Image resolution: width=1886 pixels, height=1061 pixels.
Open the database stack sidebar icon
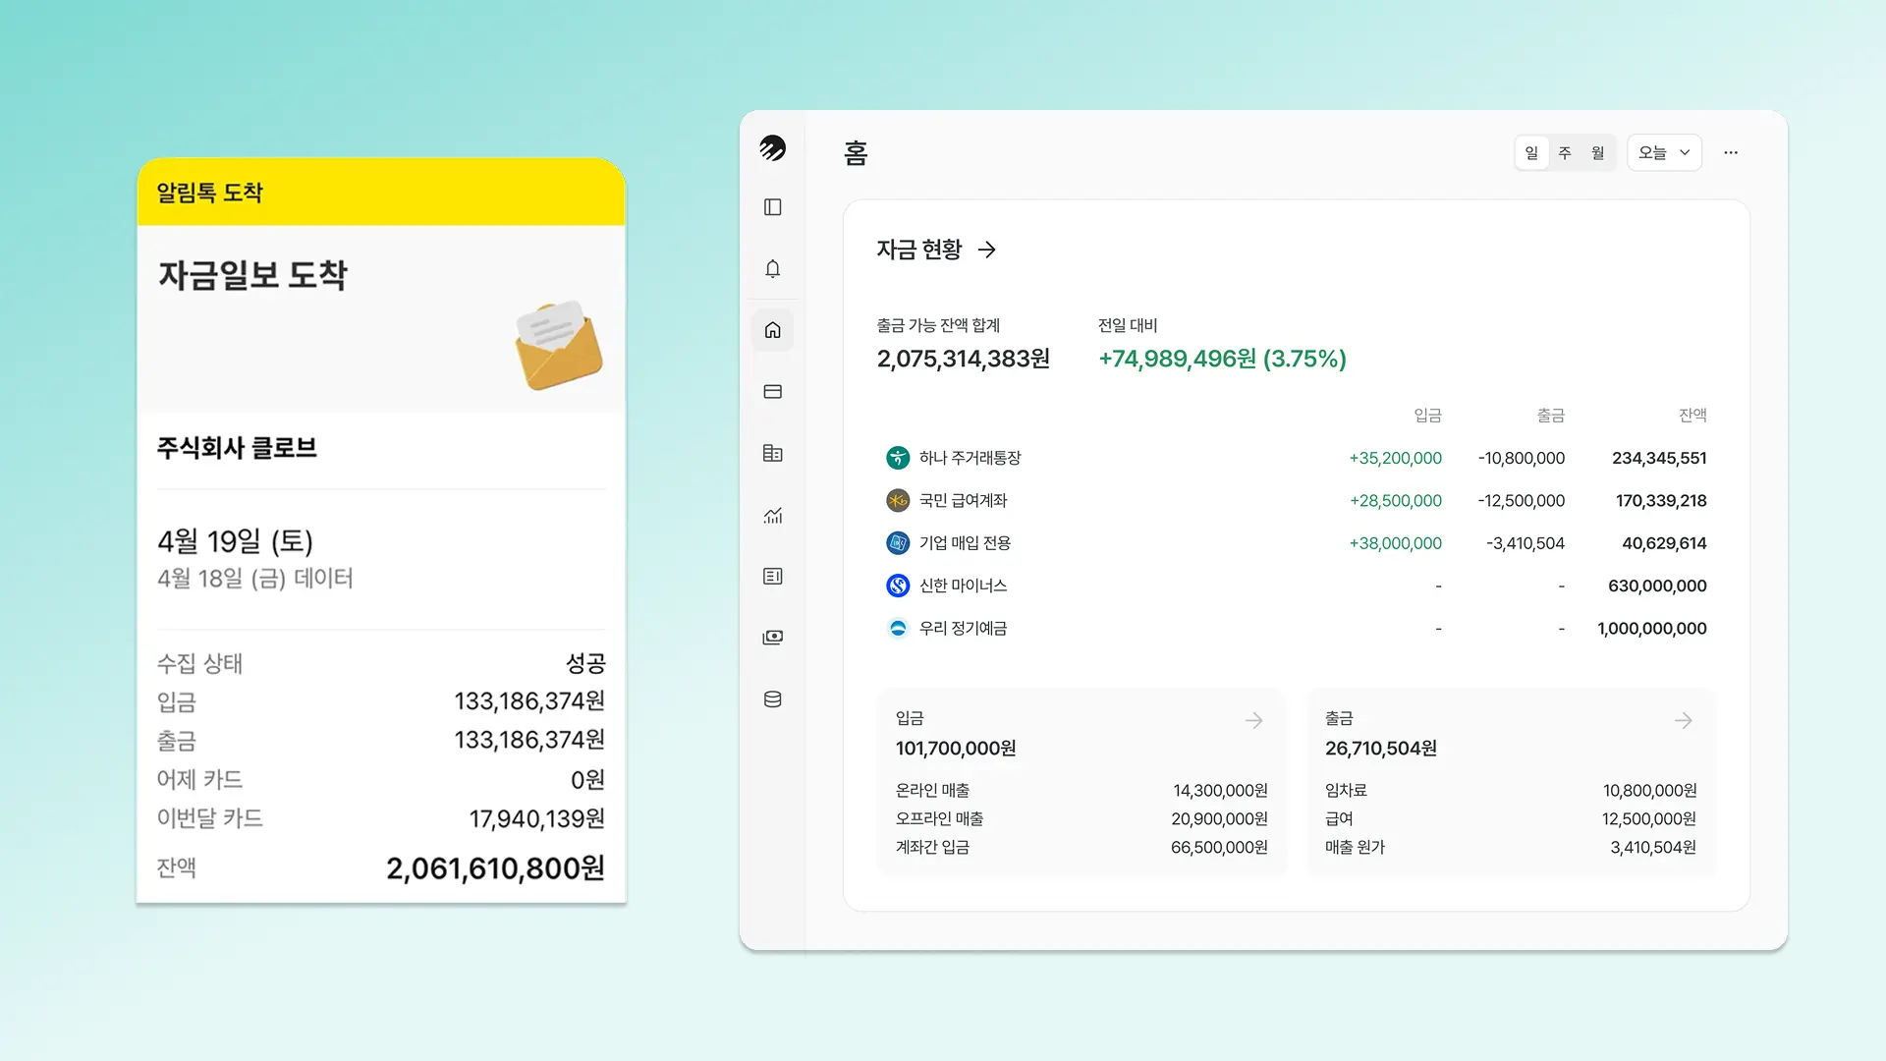(x=772, y=699)
